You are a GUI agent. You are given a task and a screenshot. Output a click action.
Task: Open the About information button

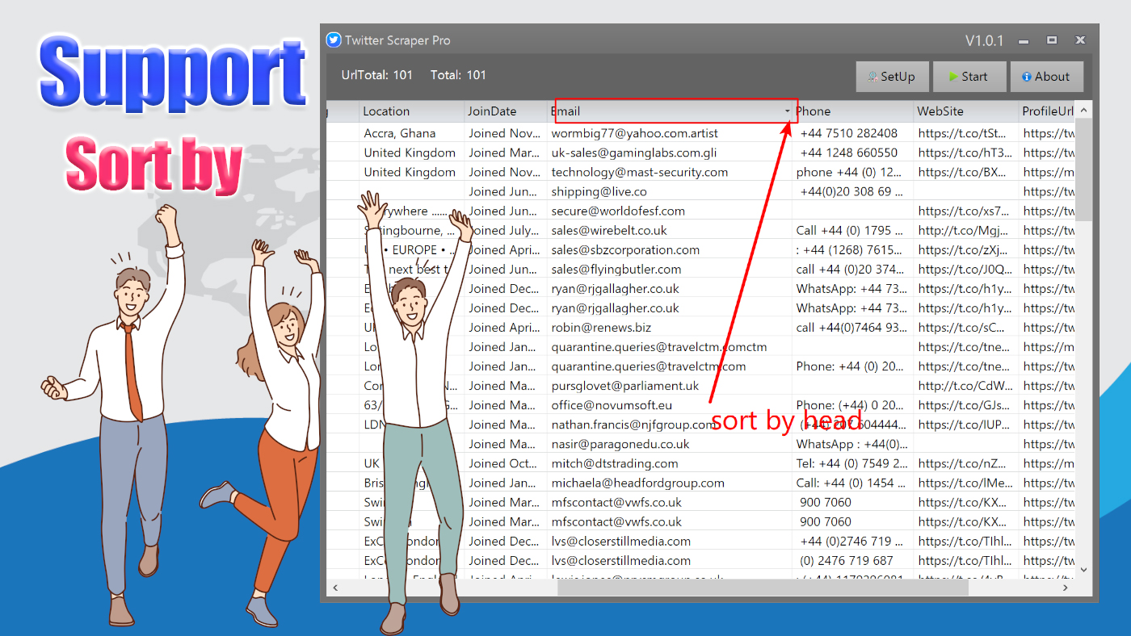click(1046, 77)
